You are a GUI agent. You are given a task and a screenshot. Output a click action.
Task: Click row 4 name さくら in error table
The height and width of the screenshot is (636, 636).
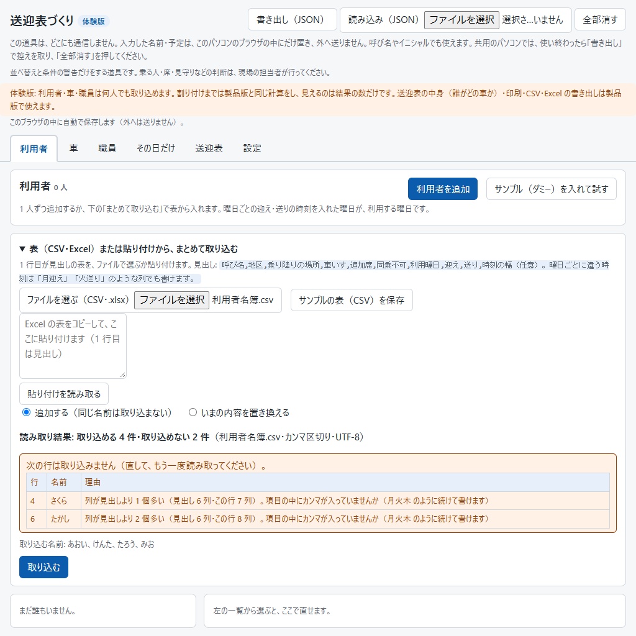click(x=59, y=501)
